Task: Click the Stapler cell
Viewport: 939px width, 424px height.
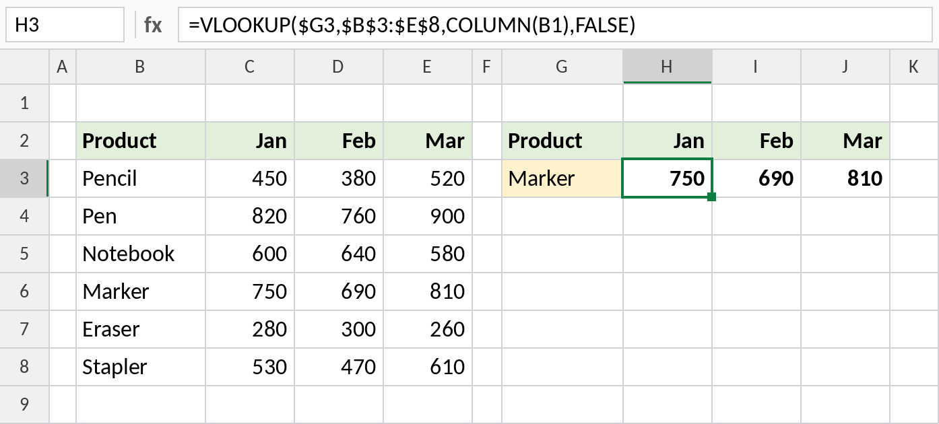Action: [141, 367]
